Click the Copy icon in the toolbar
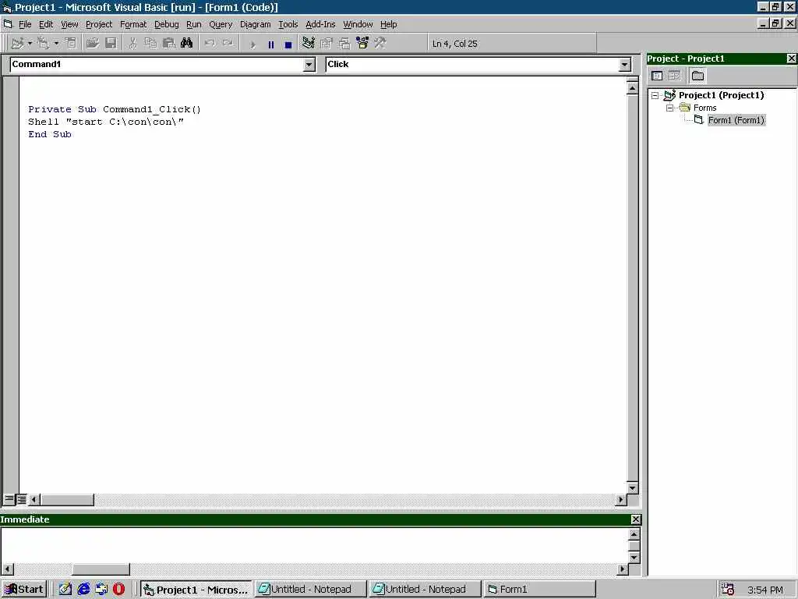 (x=150, y=44)
